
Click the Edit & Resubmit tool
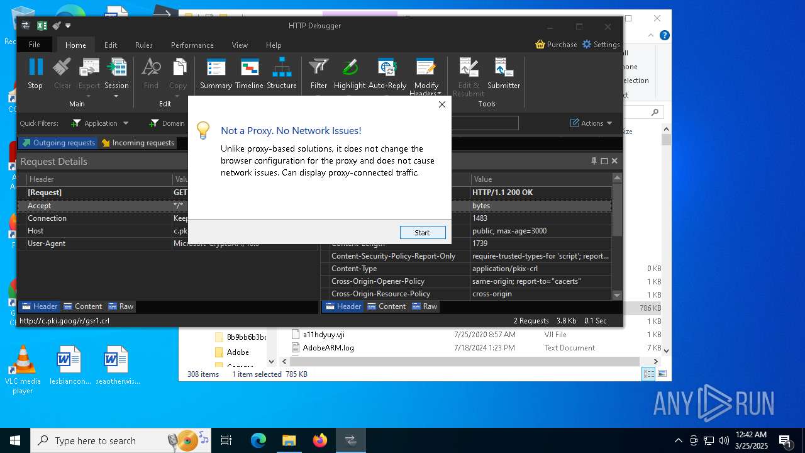pos(469,75)
